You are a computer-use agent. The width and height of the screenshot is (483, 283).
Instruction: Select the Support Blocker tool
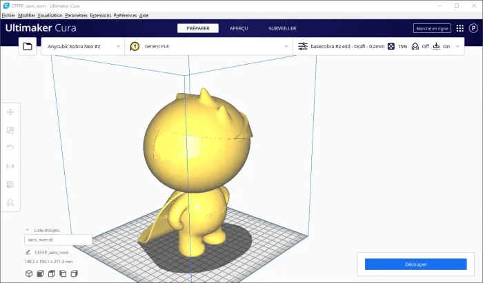tap(10, 202)
